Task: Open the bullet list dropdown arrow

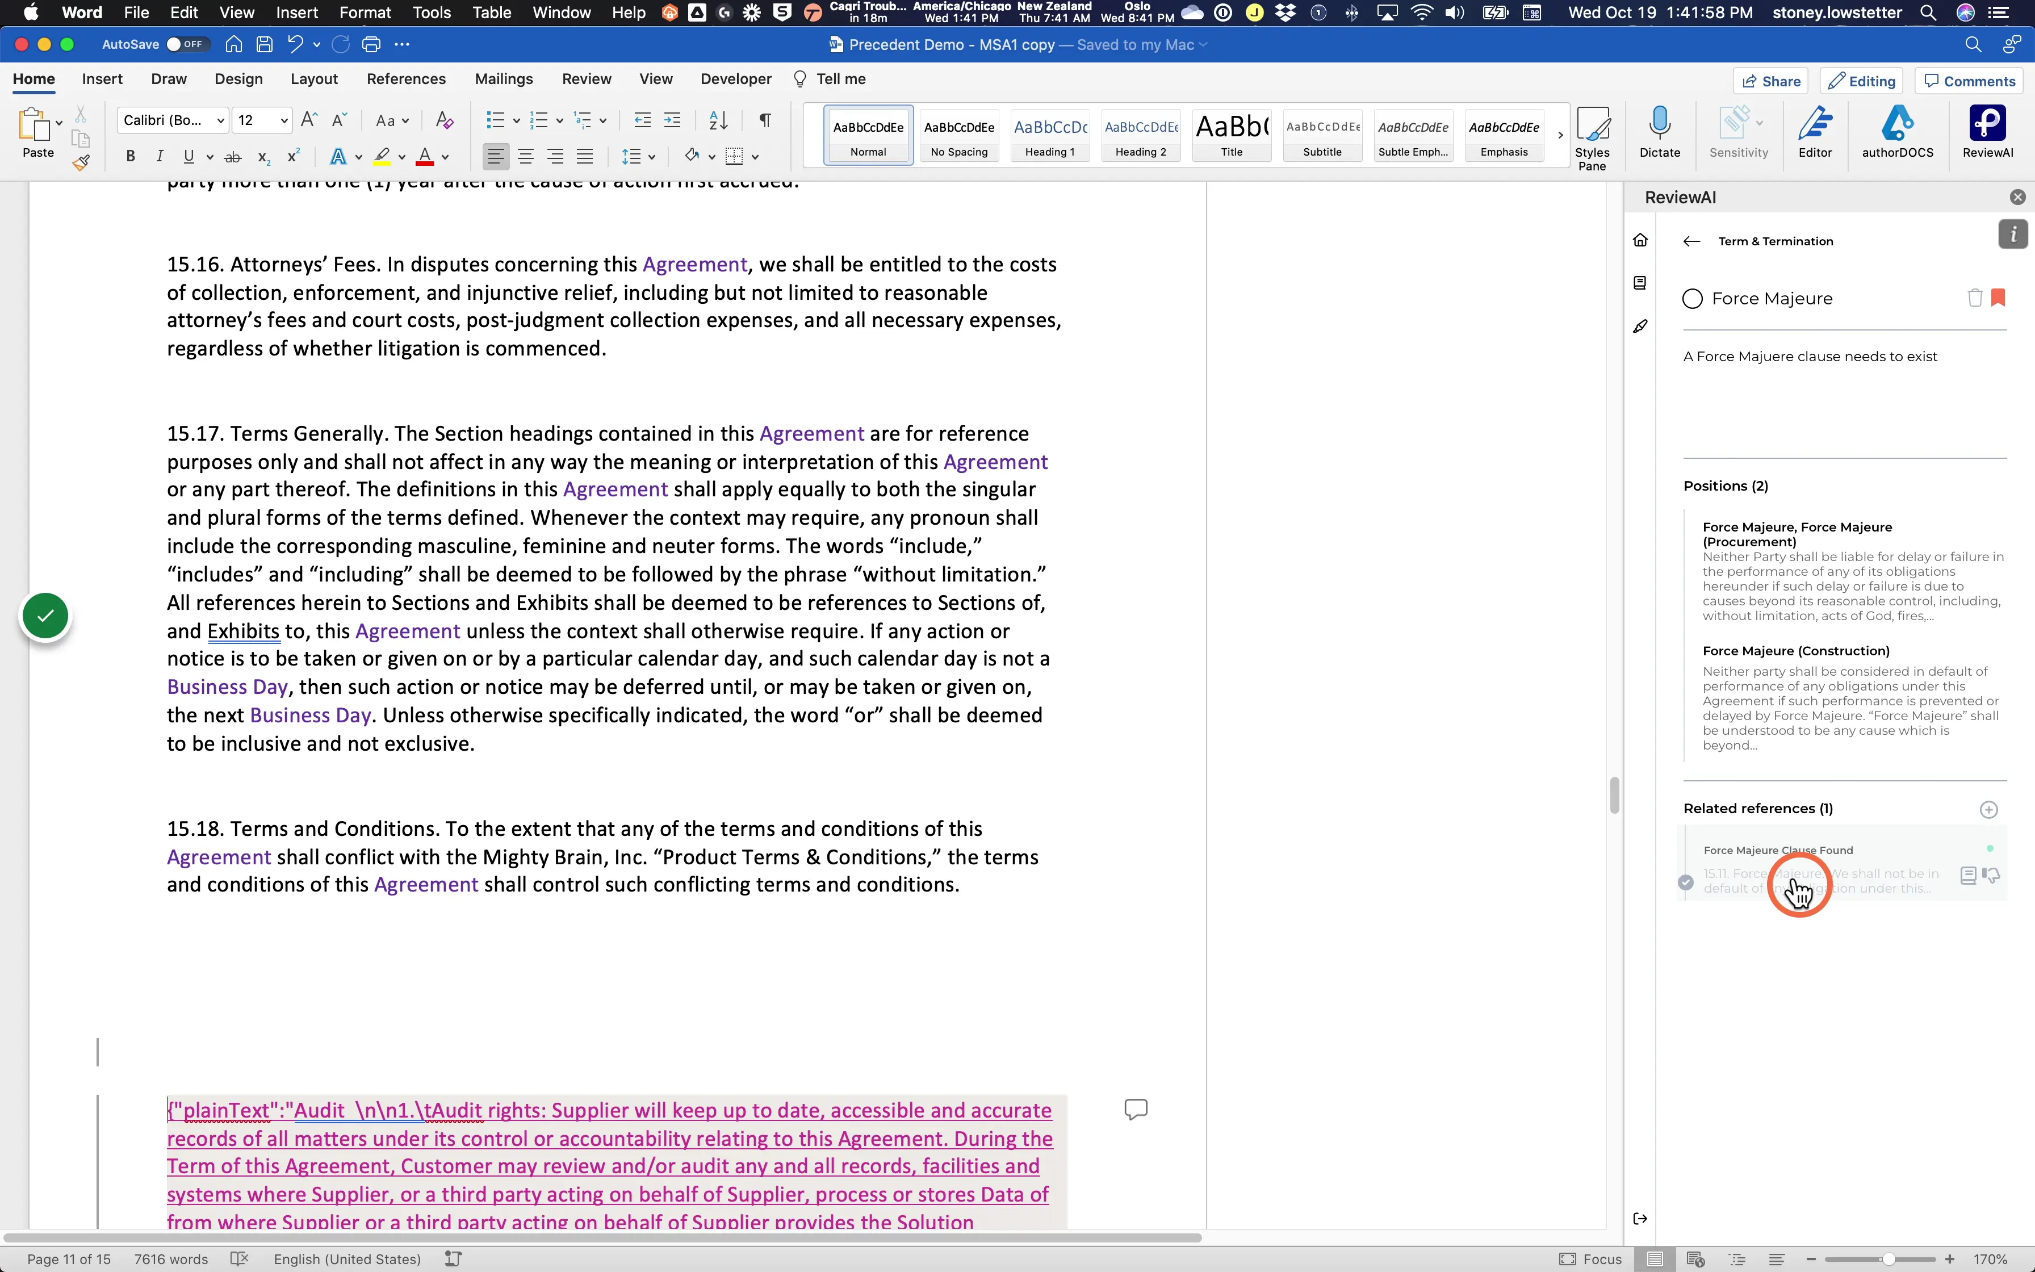Action: click(516, 121)
